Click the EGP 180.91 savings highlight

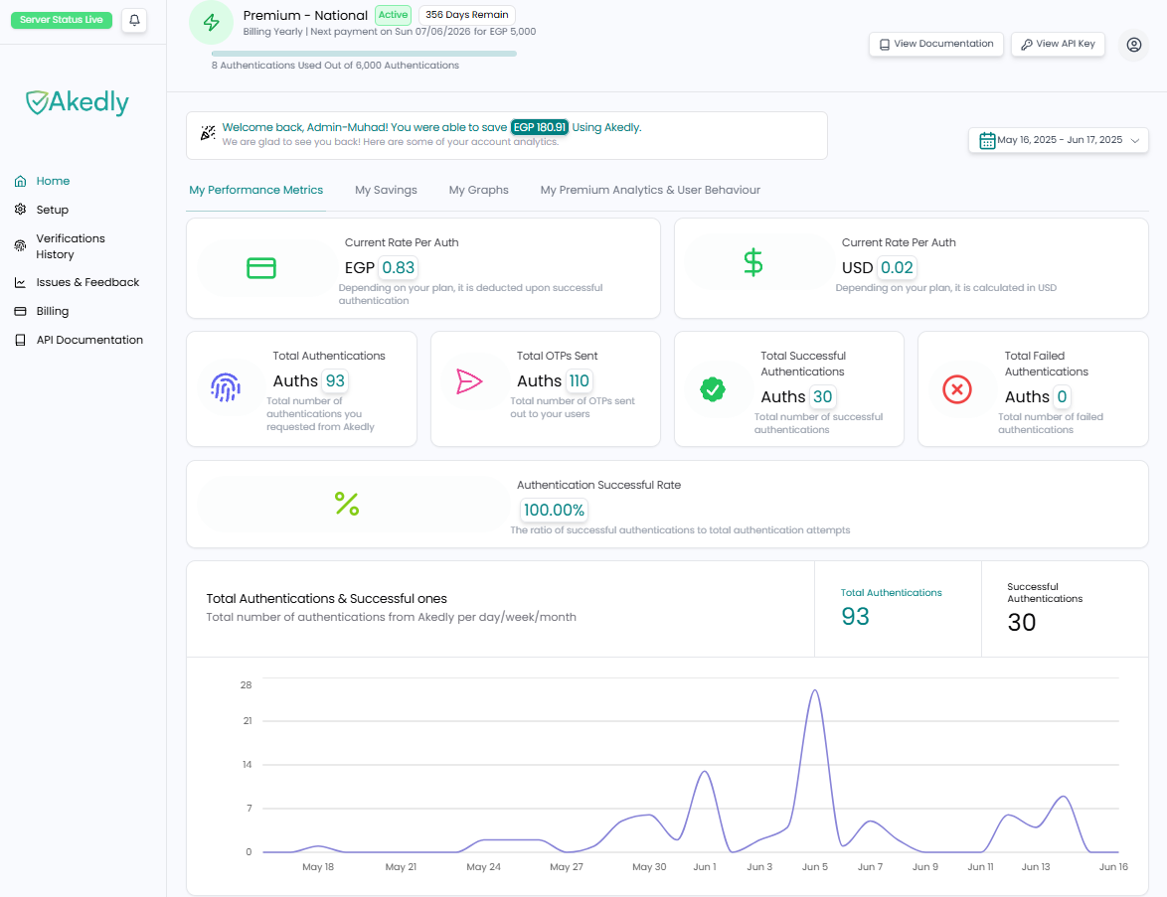point(540,127)
